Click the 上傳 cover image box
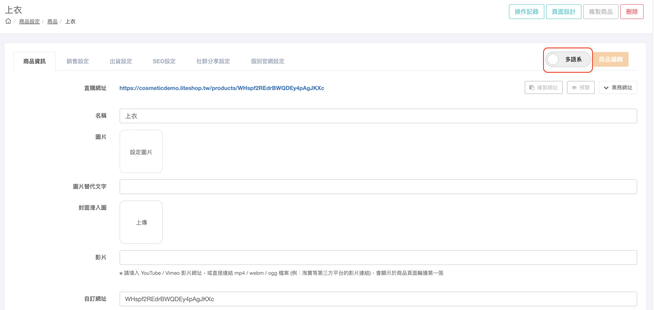 (x=141, y=222)
